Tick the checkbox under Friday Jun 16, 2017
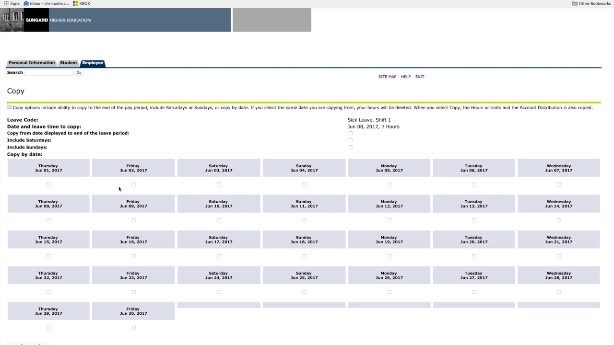The width and height of the screenshot is (614, 345). tap(134, 256)
